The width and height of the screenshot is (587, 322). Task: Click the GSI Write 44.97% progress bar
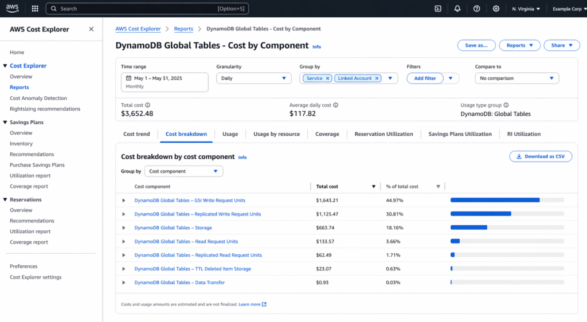[x=507, y=200]
